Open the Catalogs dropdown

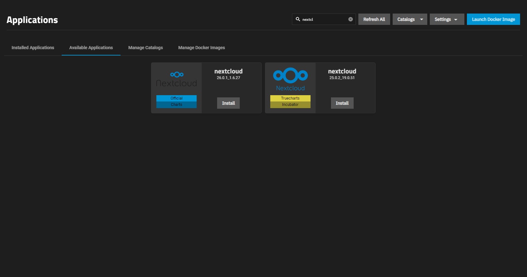410,19
